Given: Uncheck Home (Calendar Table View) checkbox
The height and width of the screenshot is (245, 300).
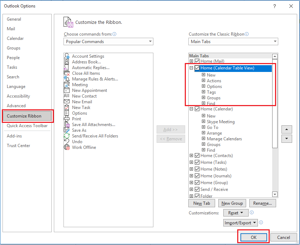Looking at the screenshot, I should pos(197,68).
